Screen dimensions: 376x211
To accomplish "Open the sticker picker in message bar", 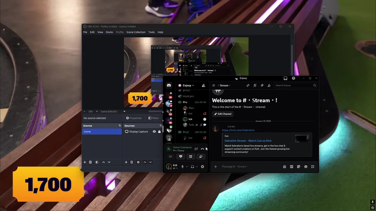I will tap(298, 166).
